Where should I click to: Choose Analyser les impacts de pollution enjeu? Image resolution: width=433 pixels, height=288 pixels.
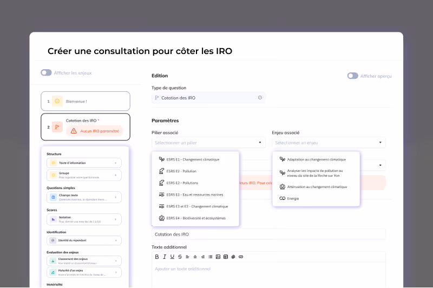[x=316, y=173]
